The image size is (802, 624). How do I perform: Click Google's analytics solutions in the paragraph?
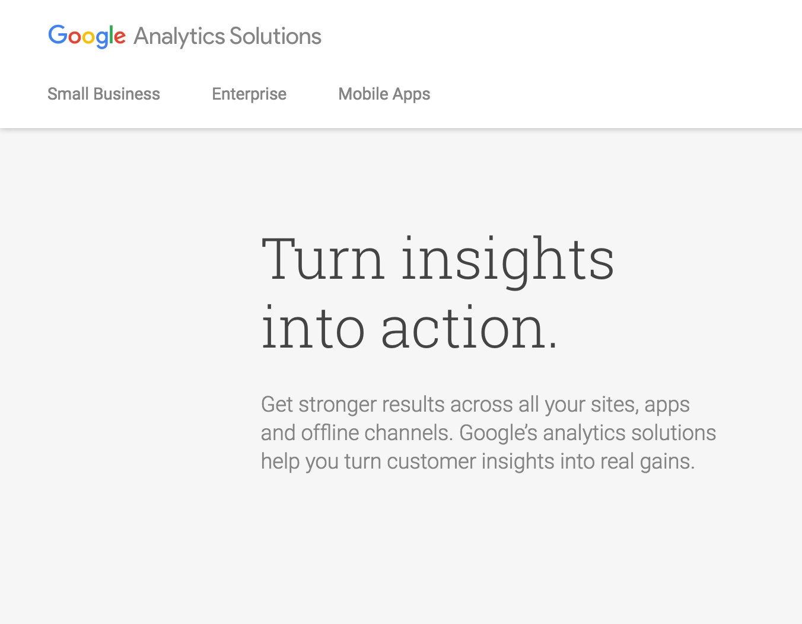tap(587, 433)
